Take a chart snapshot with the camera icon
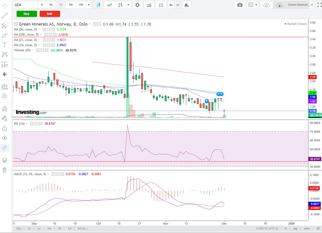This screenshot has height=233, width=322. pos(240,5)
